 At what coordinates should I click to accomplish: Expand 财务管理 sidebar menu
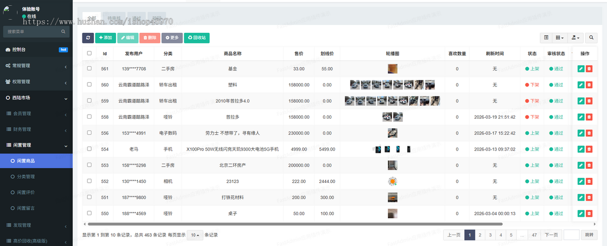(x=36, y=129)
